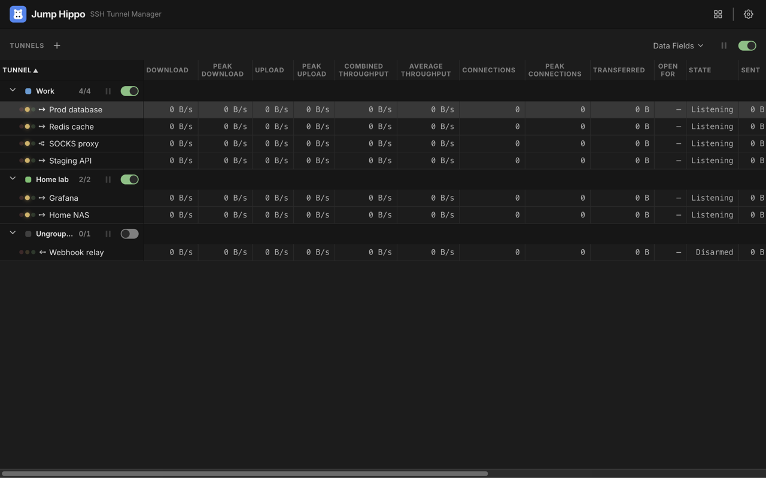
Task: Click Listening state of Grafana
Action: [x=712, y=198]
